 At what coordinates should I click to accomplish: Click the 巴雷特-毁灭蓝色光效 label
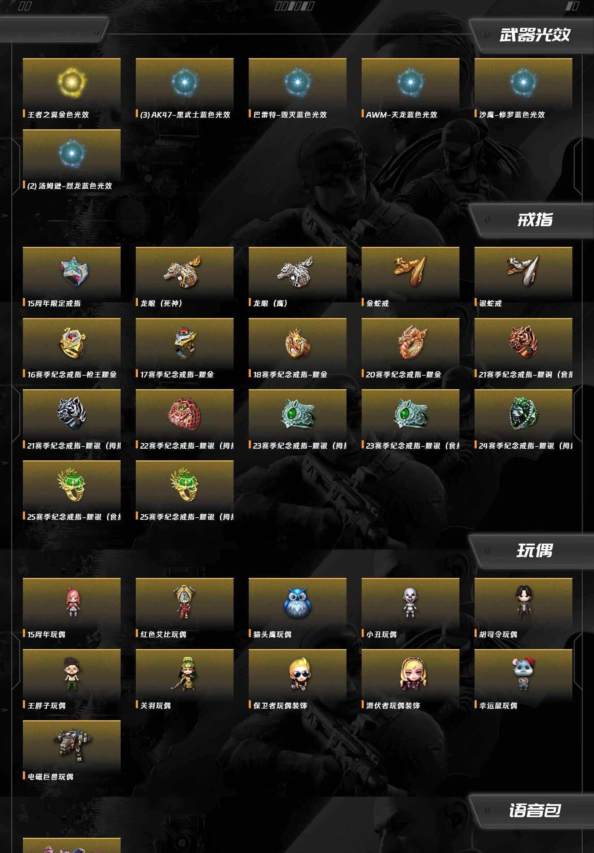point(290,114)
